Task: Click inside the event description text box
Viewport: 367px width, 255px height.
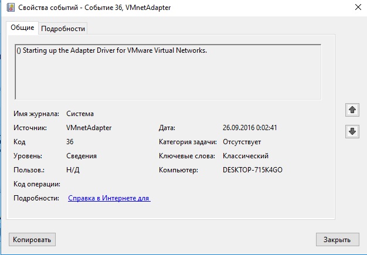Action: [168, 72]
